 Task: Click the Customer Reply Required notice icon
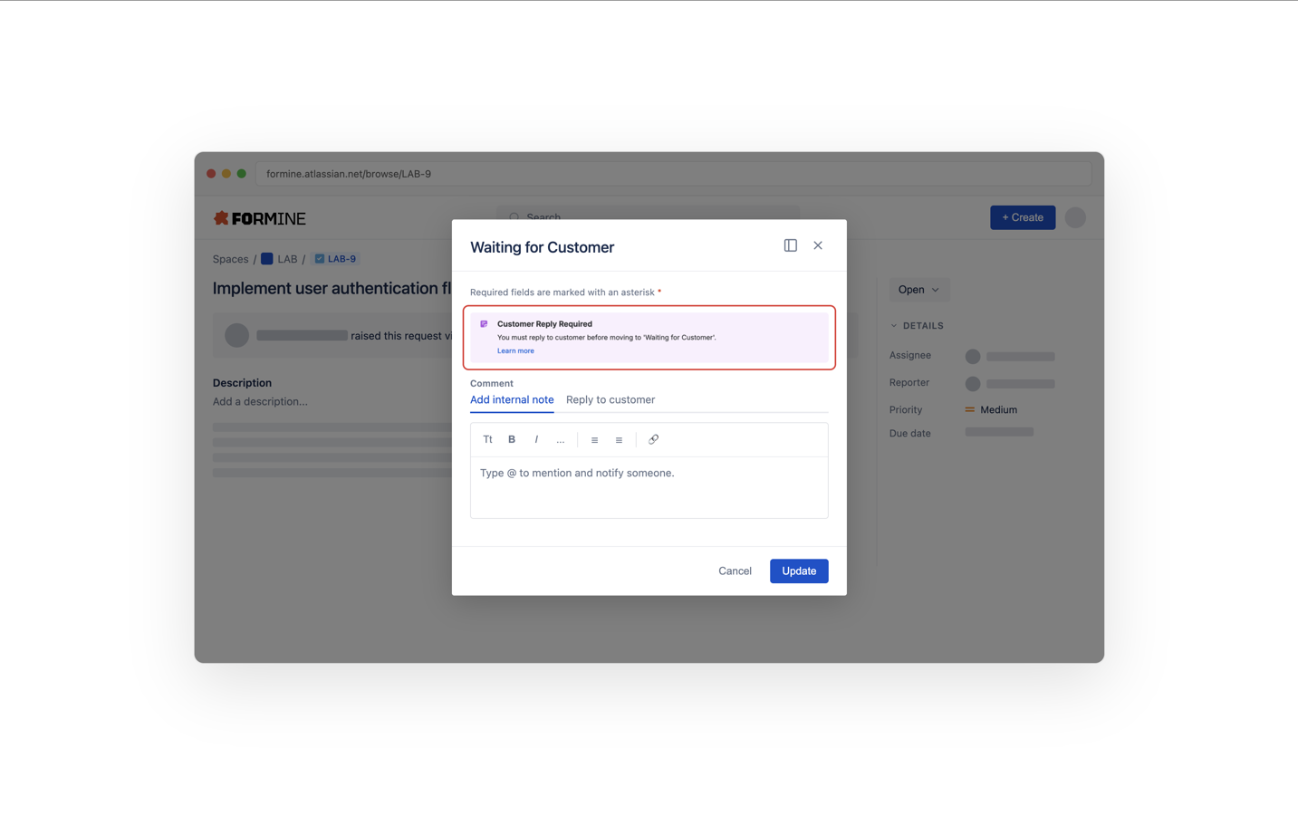(x=484, y=323)
